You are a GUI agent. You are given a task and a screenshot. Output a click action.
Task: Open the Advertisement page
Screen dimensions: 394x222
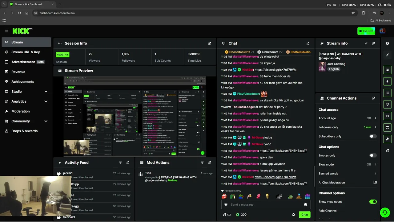coord(26,62)
